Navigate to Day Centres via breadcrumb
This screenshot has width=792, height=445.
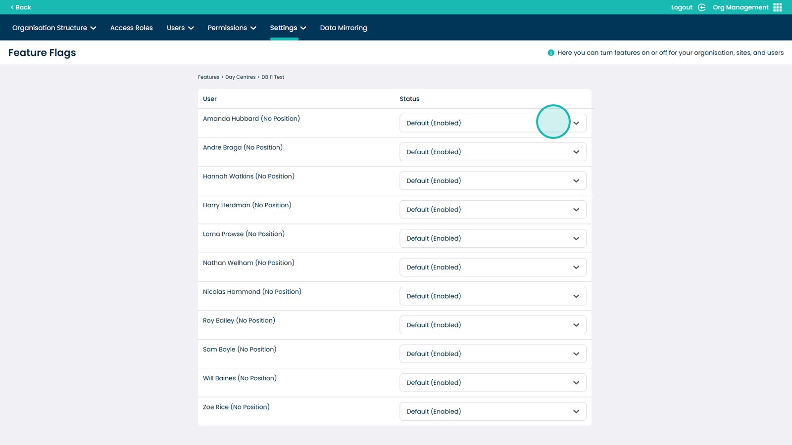[241, 77]
